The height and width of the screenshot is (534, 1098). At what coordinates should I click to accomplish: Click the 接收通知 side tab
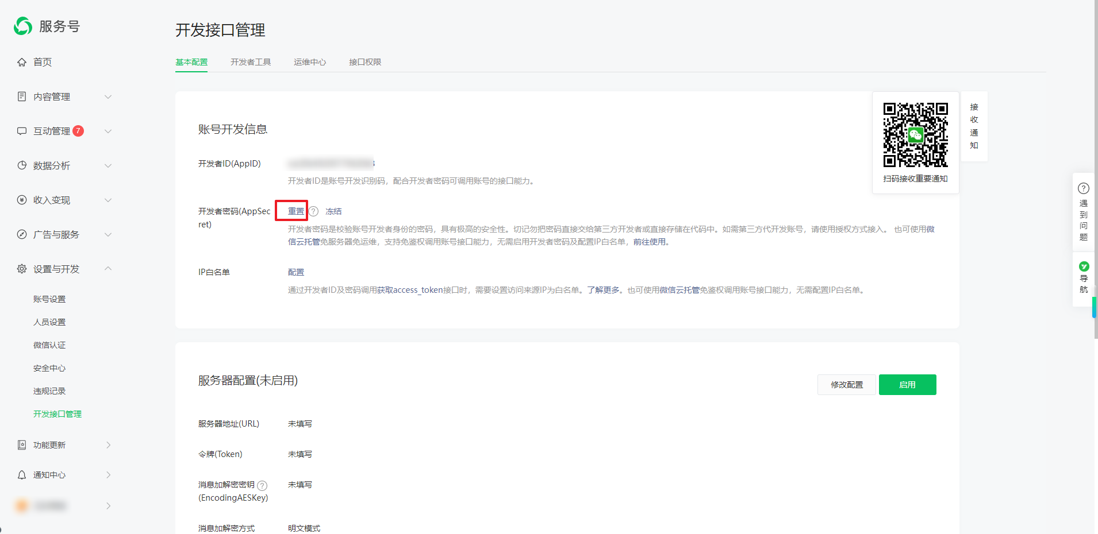(974, 126)
